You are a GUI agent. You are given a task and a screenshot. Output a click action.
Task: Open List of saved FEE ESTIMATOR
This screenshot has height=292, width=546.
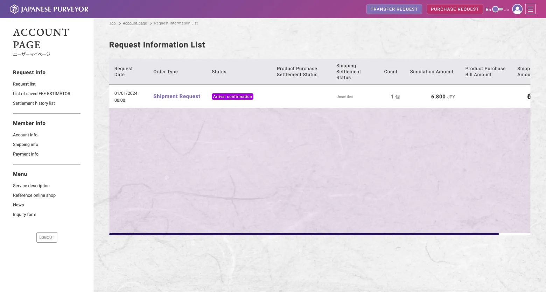[42, 94]
